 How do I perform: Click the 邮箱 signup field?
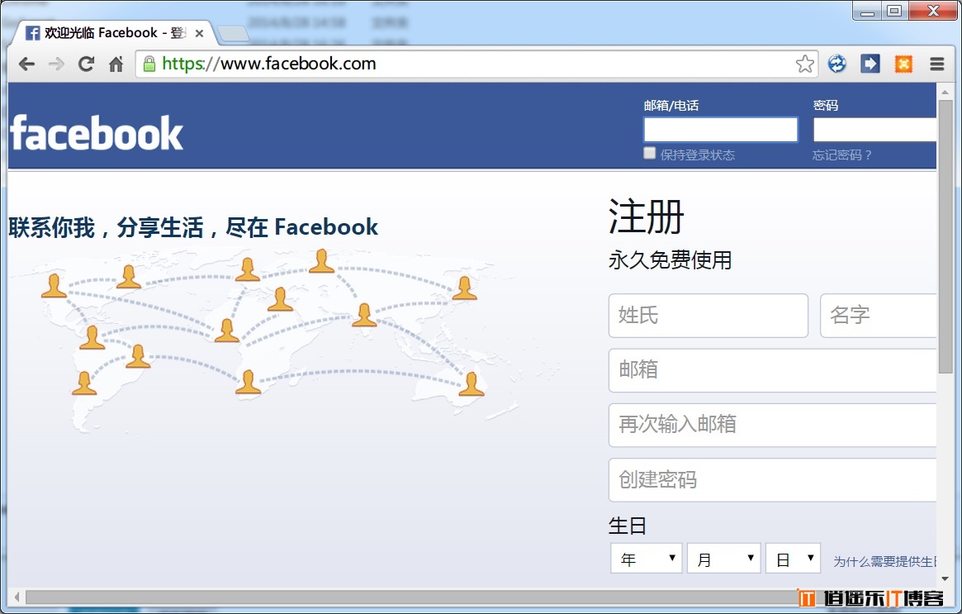(x=772, y=370)
